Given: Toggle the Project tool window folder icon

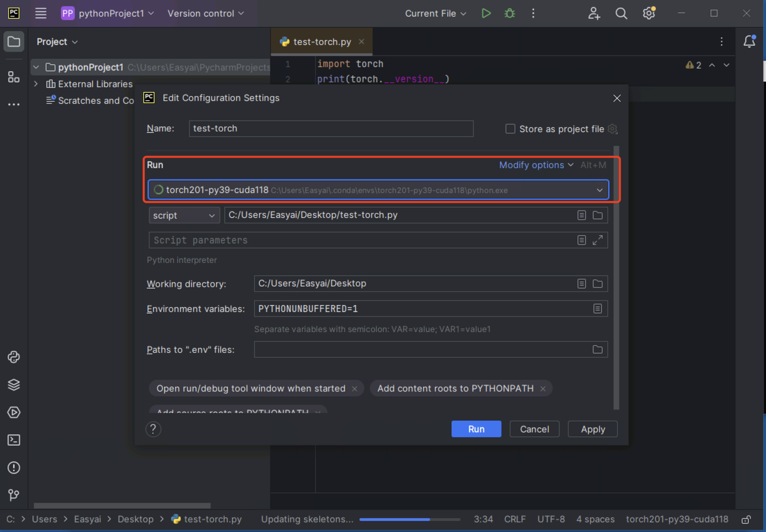Looking at the screenshot, I should [14, 42].
